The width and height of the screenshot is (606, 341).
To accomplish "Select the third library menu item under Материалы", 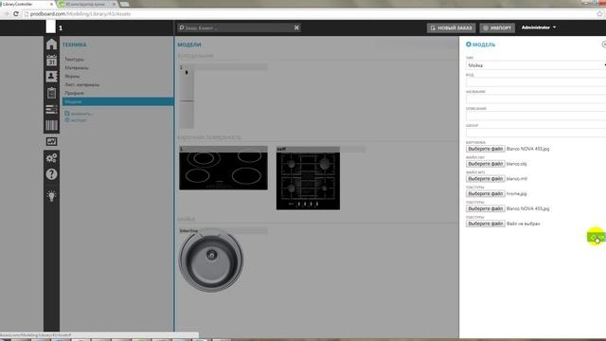I will [x=72, y=76].
